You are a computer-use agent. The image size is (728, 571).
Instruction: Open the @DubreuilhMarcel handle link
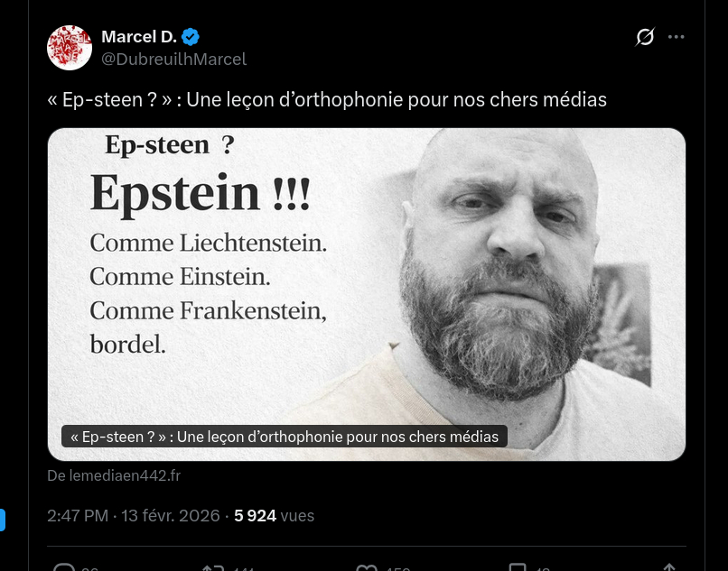tap(173, 59)
